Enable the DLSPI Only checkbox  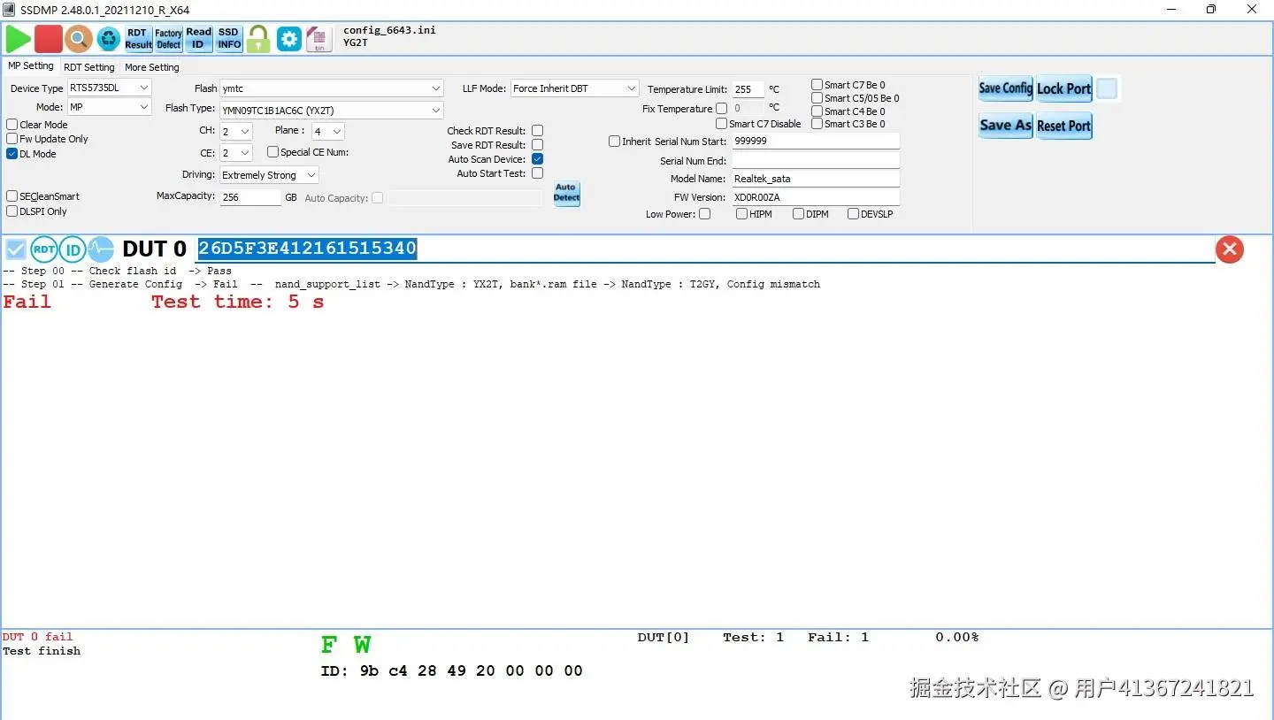point(12,211)
